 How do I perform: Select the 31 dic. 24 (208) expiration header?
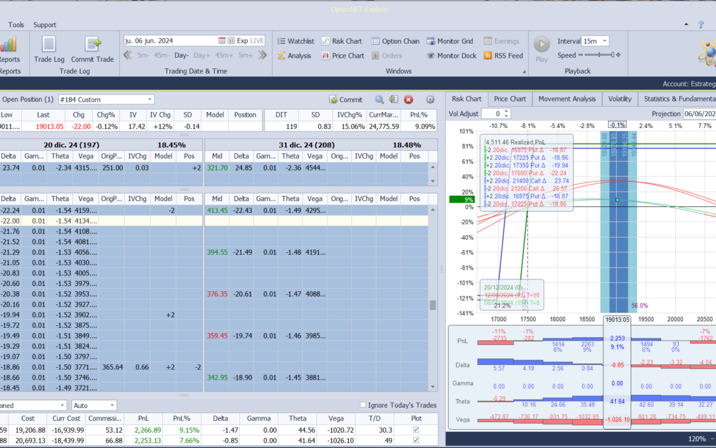click(x=306, y=145)
